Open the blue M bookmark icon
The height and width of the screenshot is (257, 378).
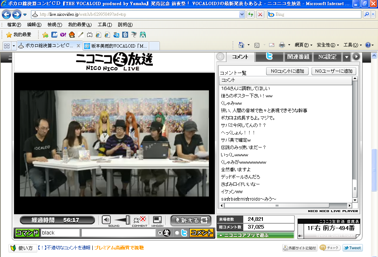54,35
